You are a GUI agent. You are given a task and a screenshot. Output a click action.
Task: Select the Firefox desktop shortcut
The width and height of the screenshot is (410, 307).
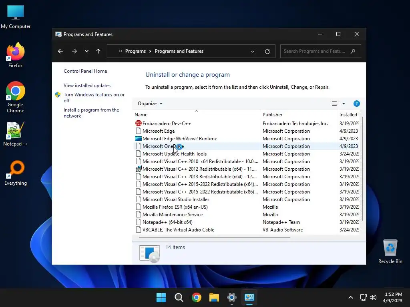coord(16,55)
